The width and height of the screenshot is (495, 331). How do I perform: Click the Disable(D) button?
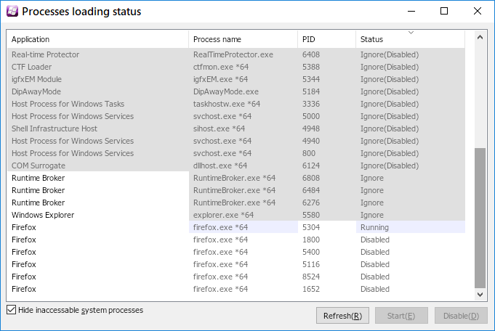(x=461, y=316)
